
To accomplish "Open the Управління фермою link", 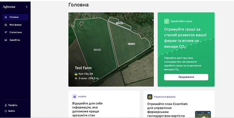I will coord(164,97).
